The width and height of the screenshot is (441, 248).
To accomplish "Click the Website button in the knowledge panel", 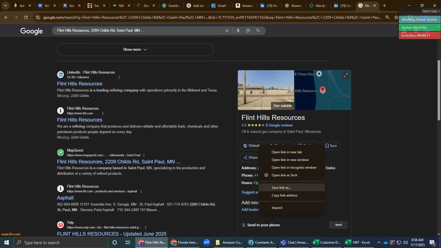I will 251,146.
